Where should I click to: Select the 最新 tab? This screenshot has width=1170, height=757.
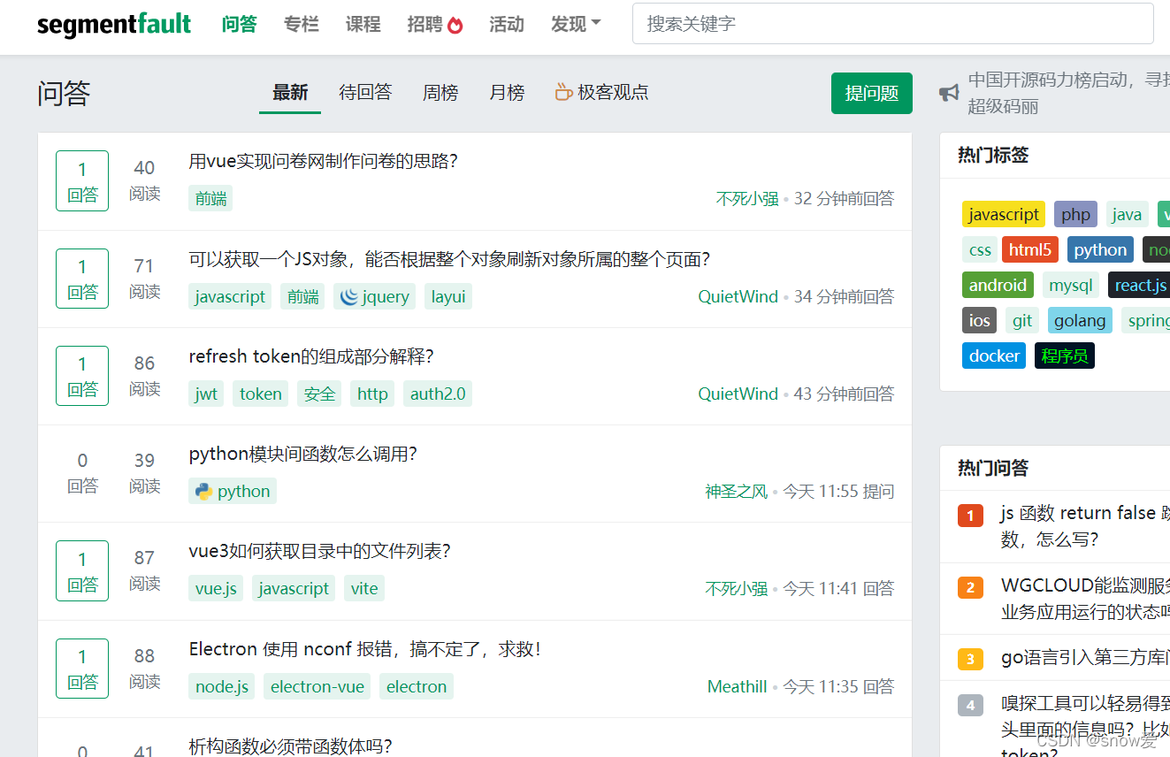pos(290,92)
